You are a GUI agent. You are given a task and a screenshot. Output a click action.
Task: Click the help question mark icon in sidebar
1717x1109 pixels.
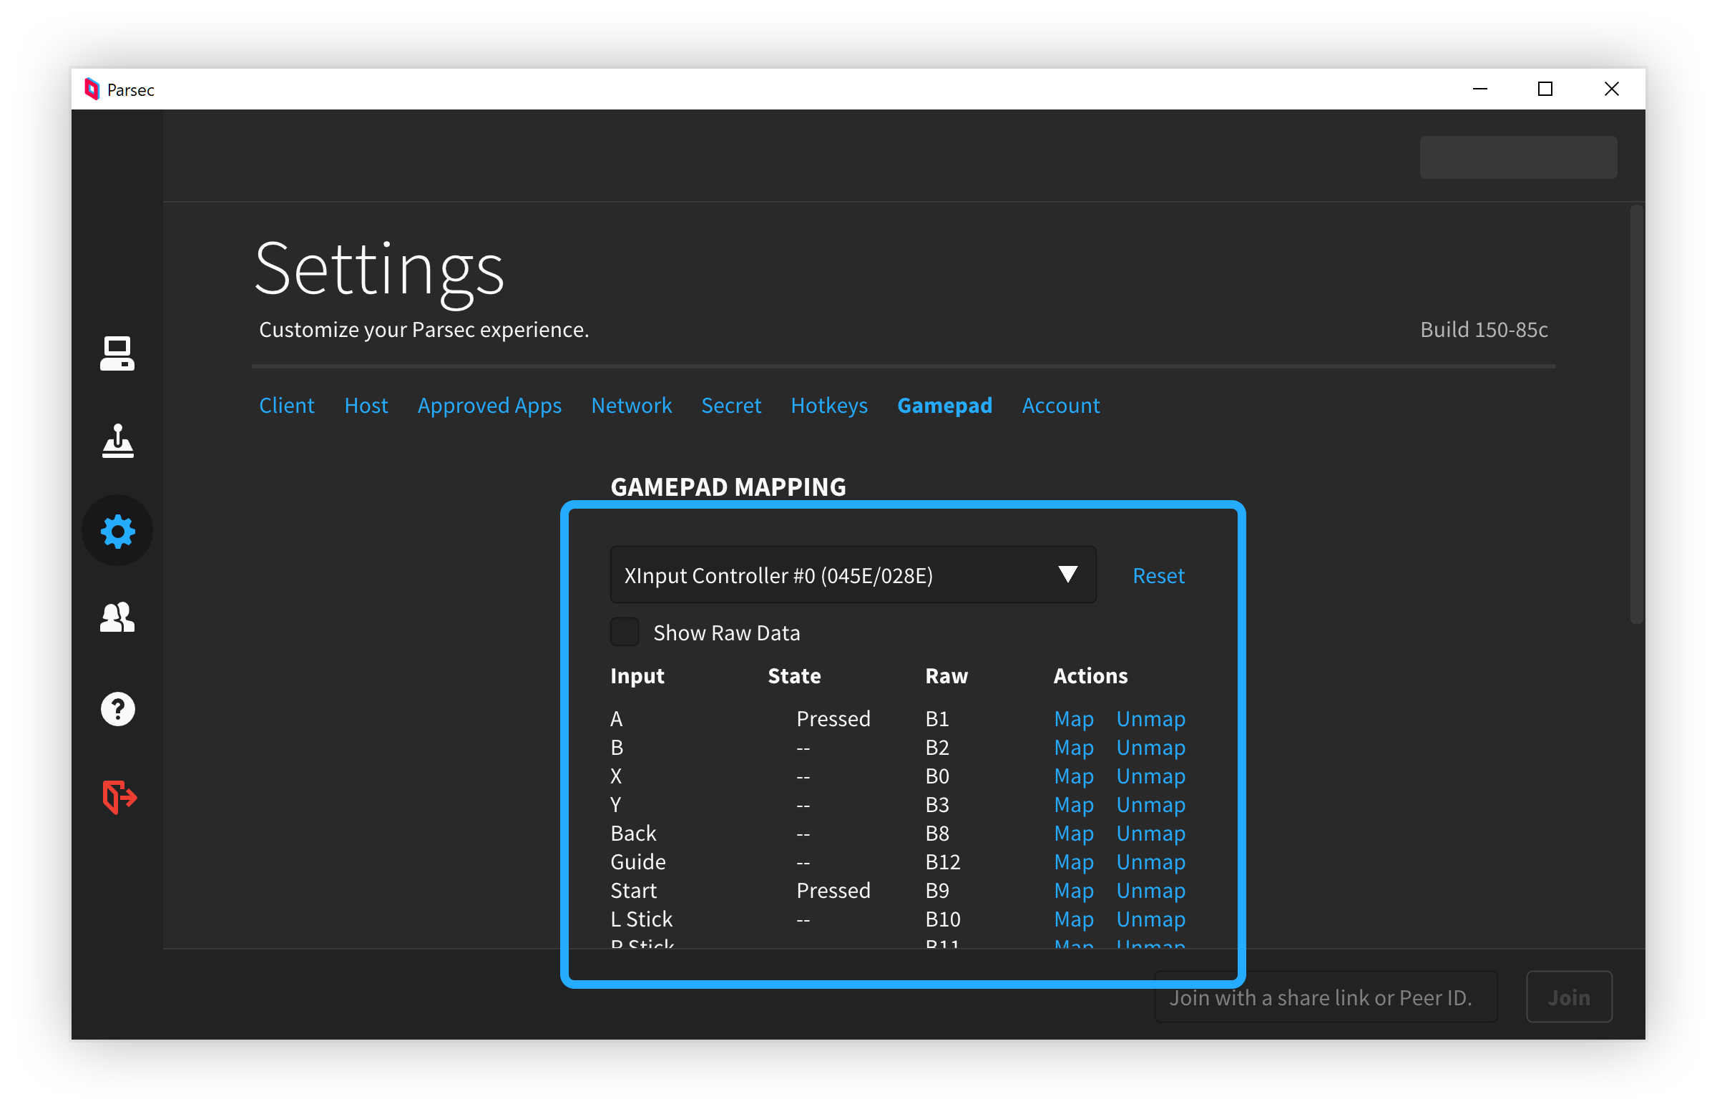tap(117, 708)
